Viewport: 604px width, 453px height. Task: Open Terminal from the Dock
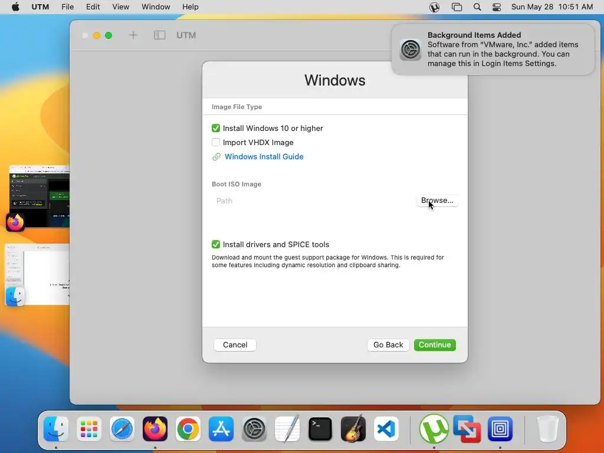coord(320,429)
